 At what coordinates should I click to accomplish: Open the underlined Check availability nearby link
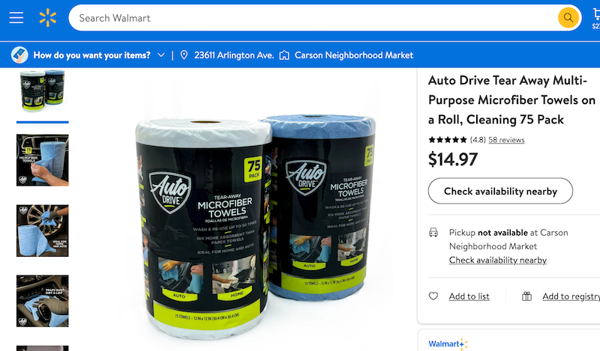point(498,260)
